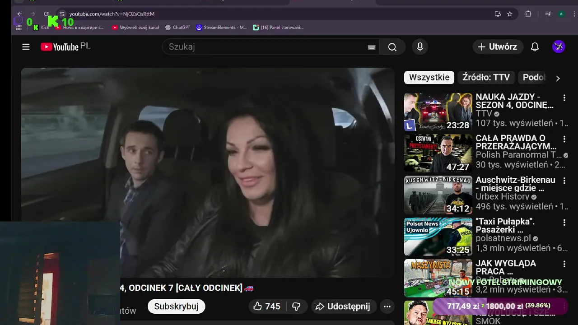Open the Chrome three-dot menu

coord(573,14)
